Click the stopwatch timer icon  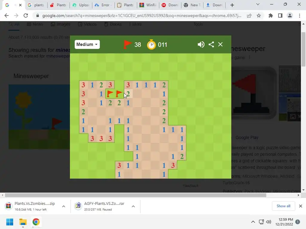click(152, 44)
